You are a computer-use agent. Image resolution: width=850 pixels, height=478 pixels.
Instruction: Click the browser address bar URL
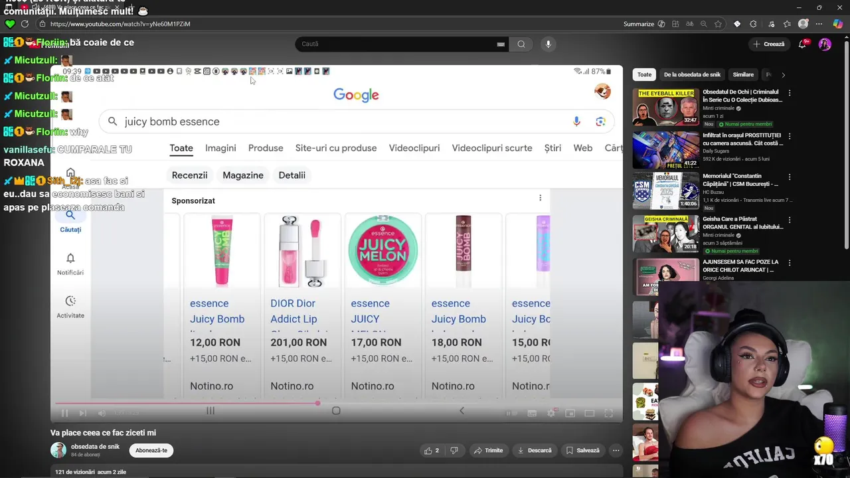point(120,24)
